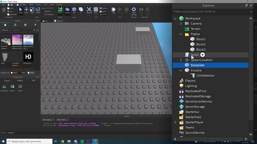Open the terrain Editor
This screenshot has width=257, height=144.
(60, 10)
